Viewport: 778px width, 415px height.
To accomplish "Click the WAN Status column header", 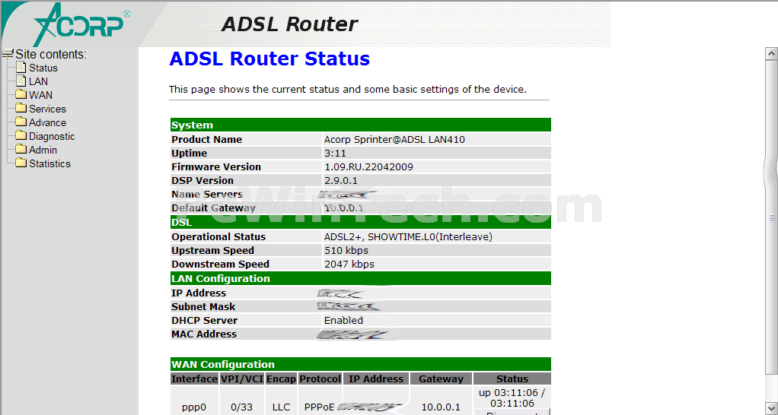I will click(512, 379).
